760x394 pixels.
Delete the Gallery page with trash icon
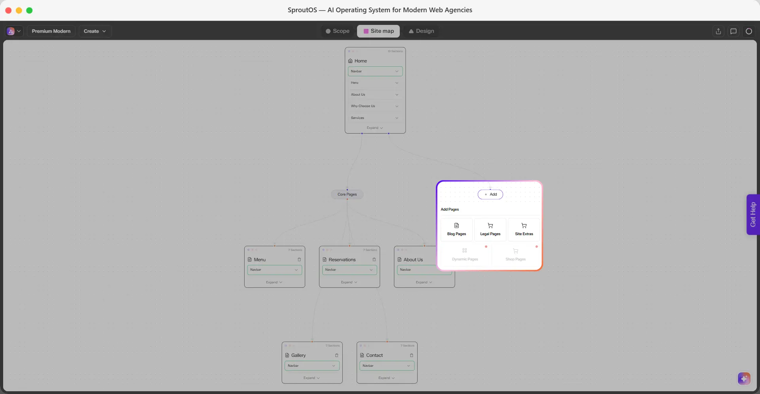pos(337,355)
